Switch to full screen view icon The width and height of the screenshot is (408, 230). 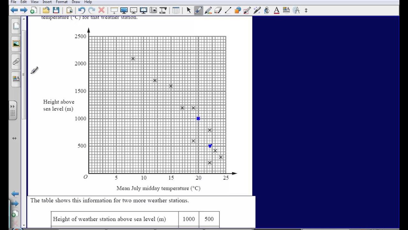[x=124, y=10]
